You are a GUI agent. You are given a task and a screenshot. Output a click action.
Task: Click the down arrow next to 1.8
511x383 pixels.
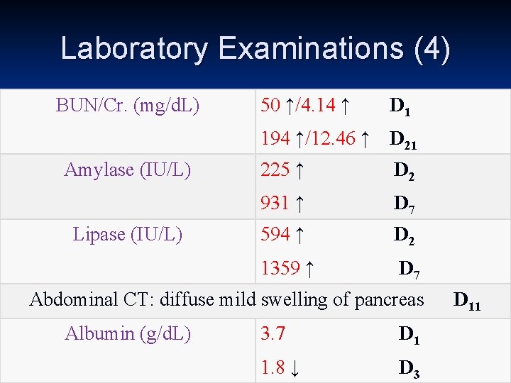tap(295, 368)
